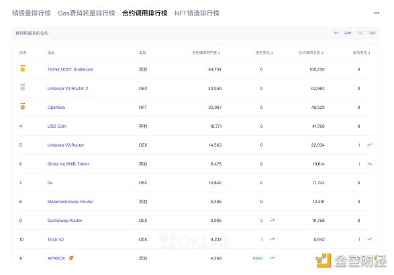Open Shiba Inu:SHIB Token link
This screenshot has height=275, width=394.
coord(68,164)
